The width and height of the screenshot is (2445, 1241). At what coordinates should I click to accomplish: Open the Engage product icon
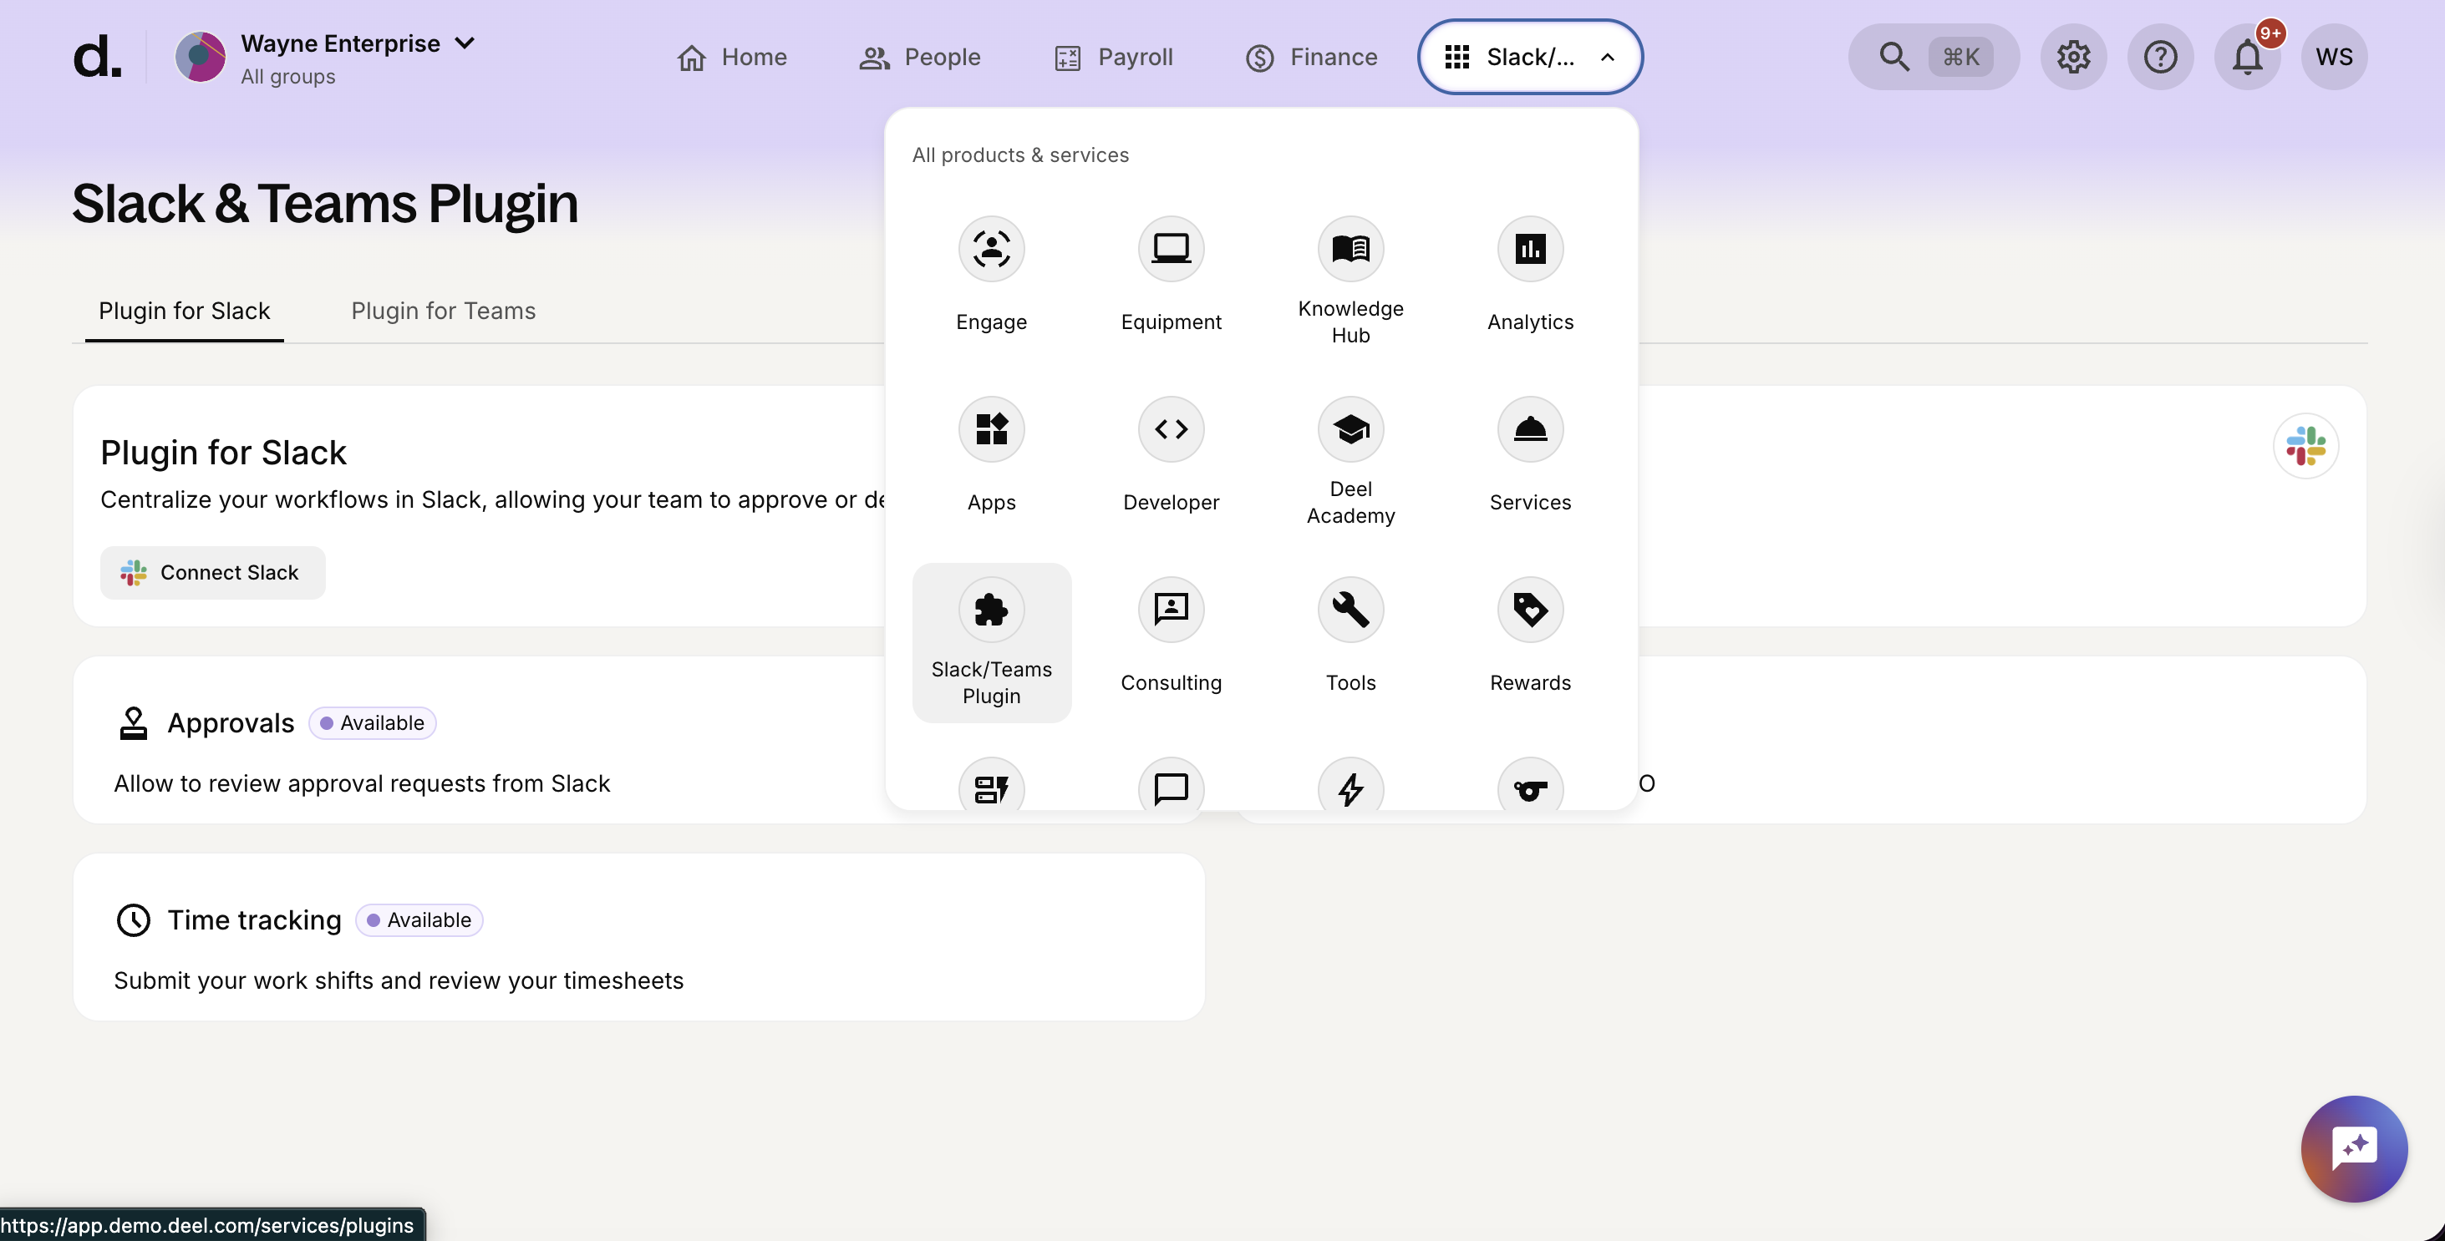click(x=991, y=250)
